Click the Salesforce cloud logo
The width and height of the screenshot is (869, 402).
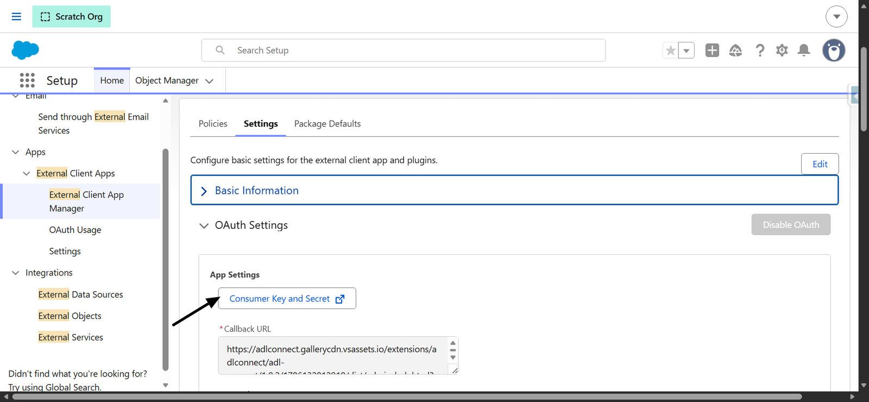(25, 50)
